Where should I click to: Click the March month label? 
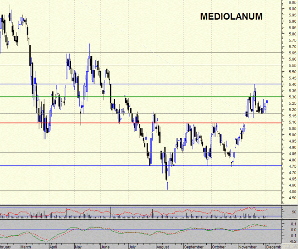[26, 247]
